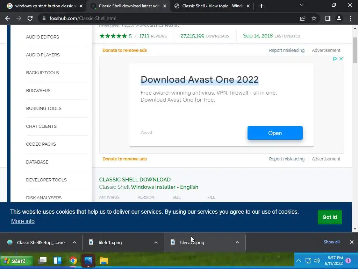Open the browser side panel
This screenshot has width=358, height=269.
[x=328, y=18]
